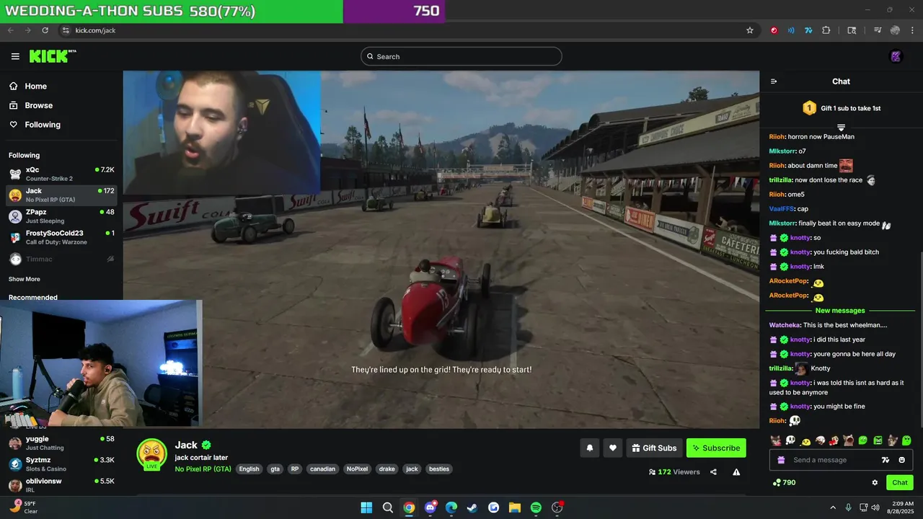Open Discord from the taskbar

coord(430,507)
